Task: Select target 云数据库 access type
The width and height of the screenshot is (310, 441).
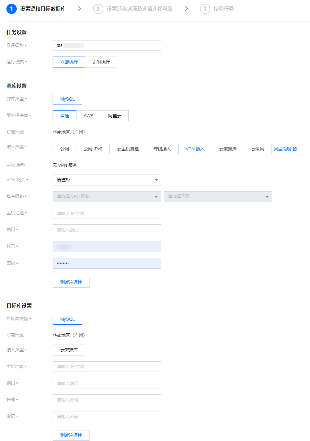Action: coord(69,350)
